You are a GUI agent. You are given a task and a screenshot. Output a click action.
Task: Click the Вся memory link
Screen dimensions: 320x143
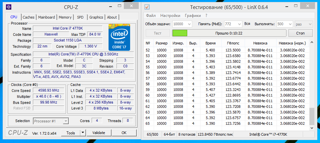pos(247,24)
